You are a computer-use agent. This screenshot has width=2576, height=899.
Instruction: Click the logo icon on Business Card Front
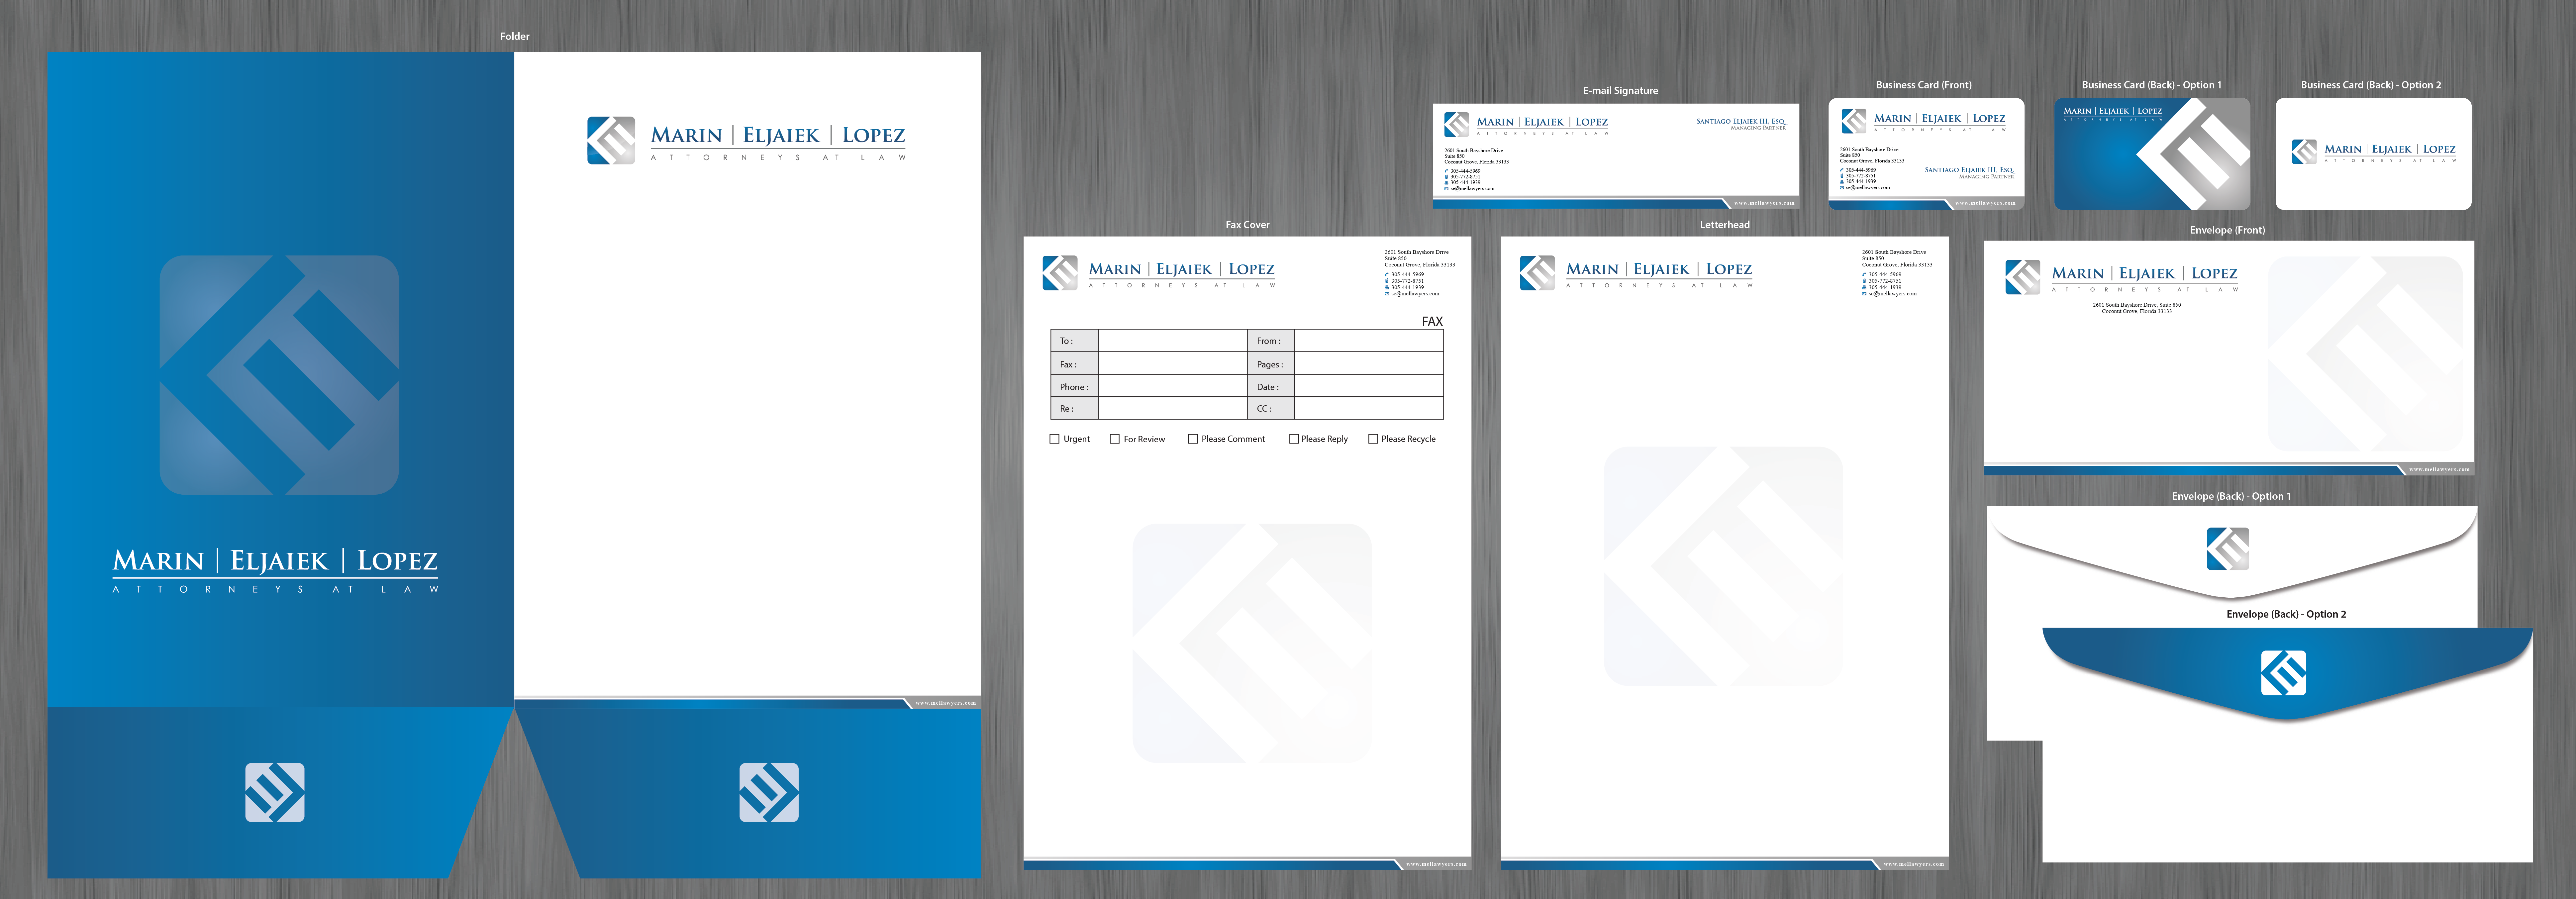click(1854, 121)
